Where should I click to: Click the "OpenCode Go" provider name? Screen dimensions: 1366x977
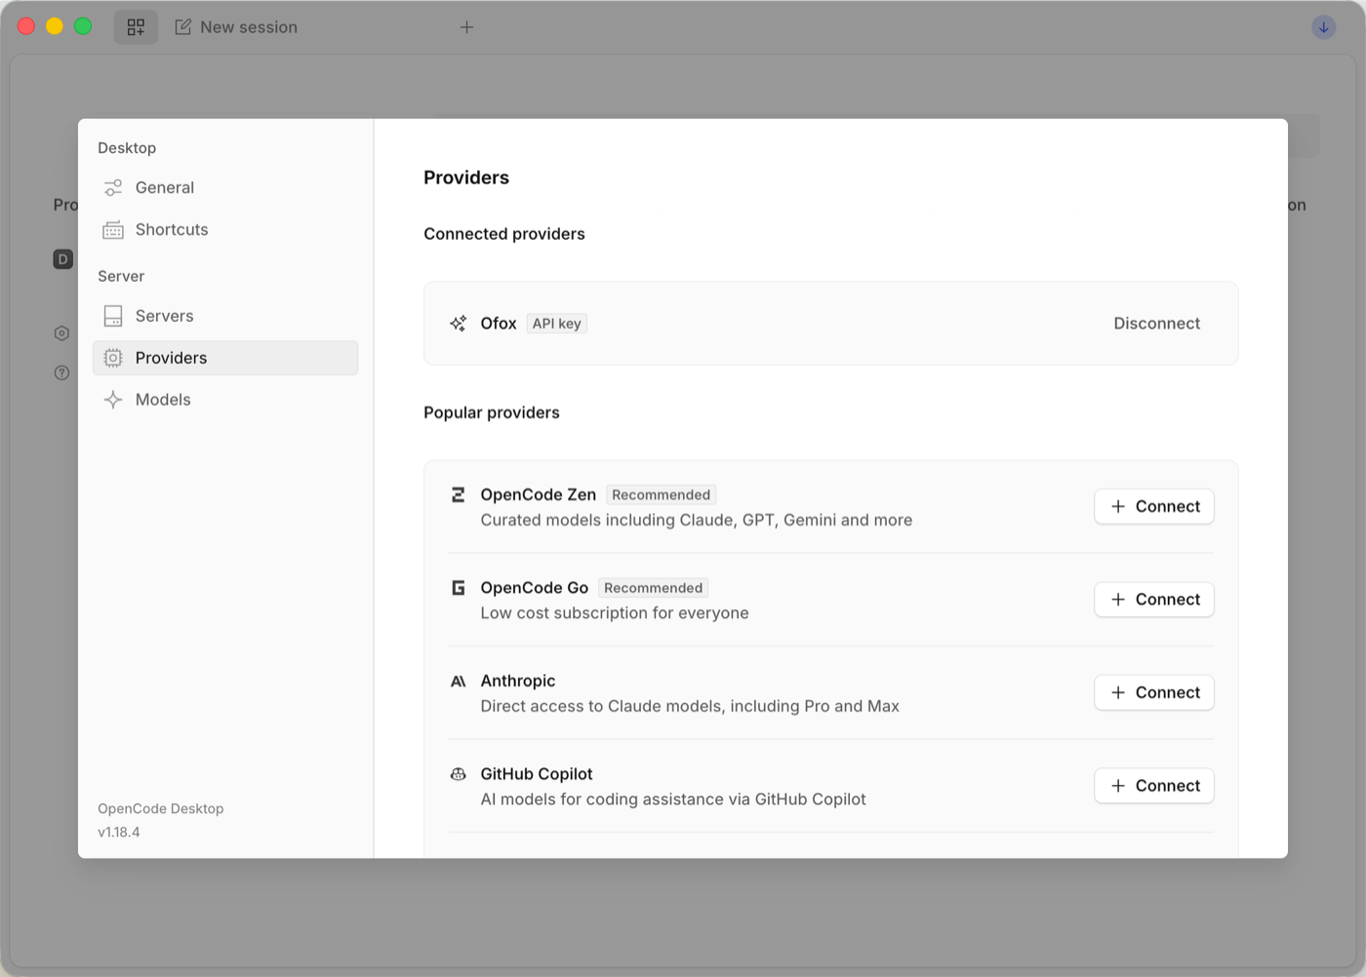click(535, 588)
